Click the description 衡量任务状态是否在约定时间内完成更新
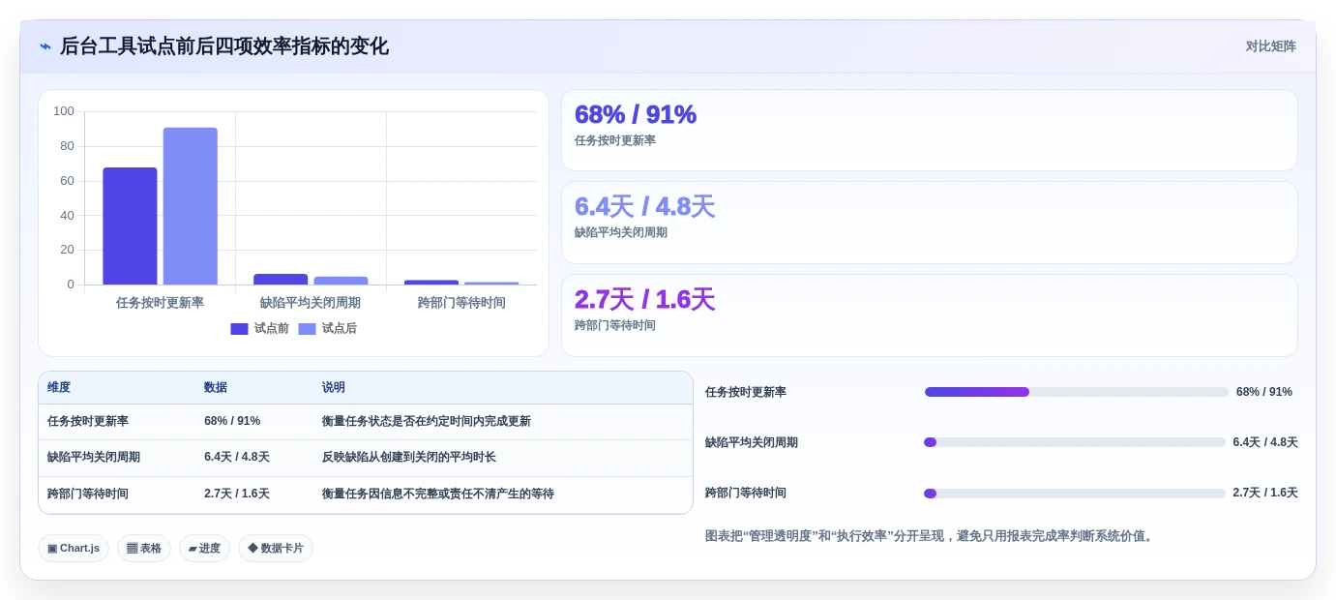Image resolution: width=1336 pixels, height=600 pixels. click(427, 421)
